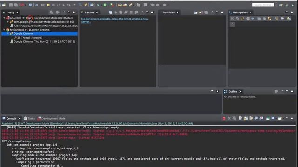Click the Save icon in main toolbar
The image size is (298, 167).
(x=11, y=5)
